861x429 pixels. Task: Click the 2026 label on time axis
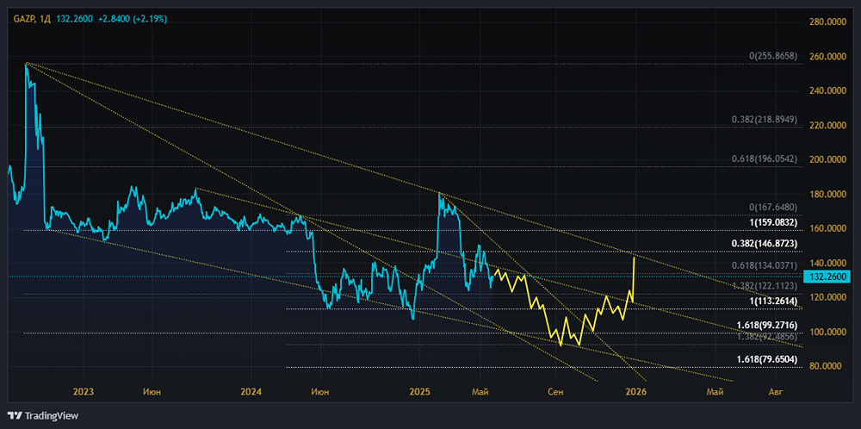coord(635,392)
